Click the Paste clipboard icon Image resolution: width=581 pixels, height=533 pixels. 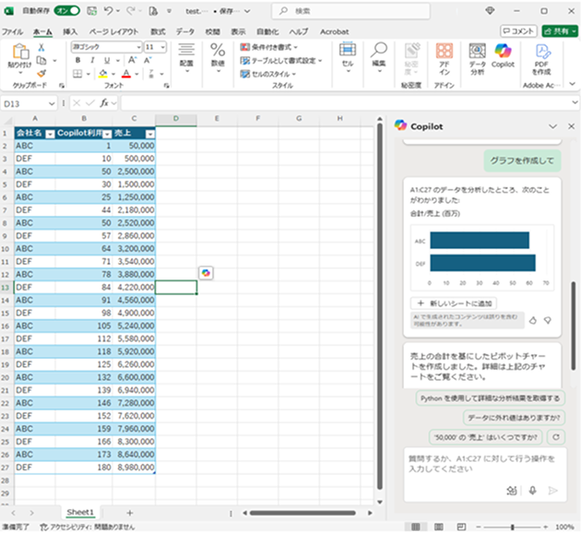[x=20, y=51]
